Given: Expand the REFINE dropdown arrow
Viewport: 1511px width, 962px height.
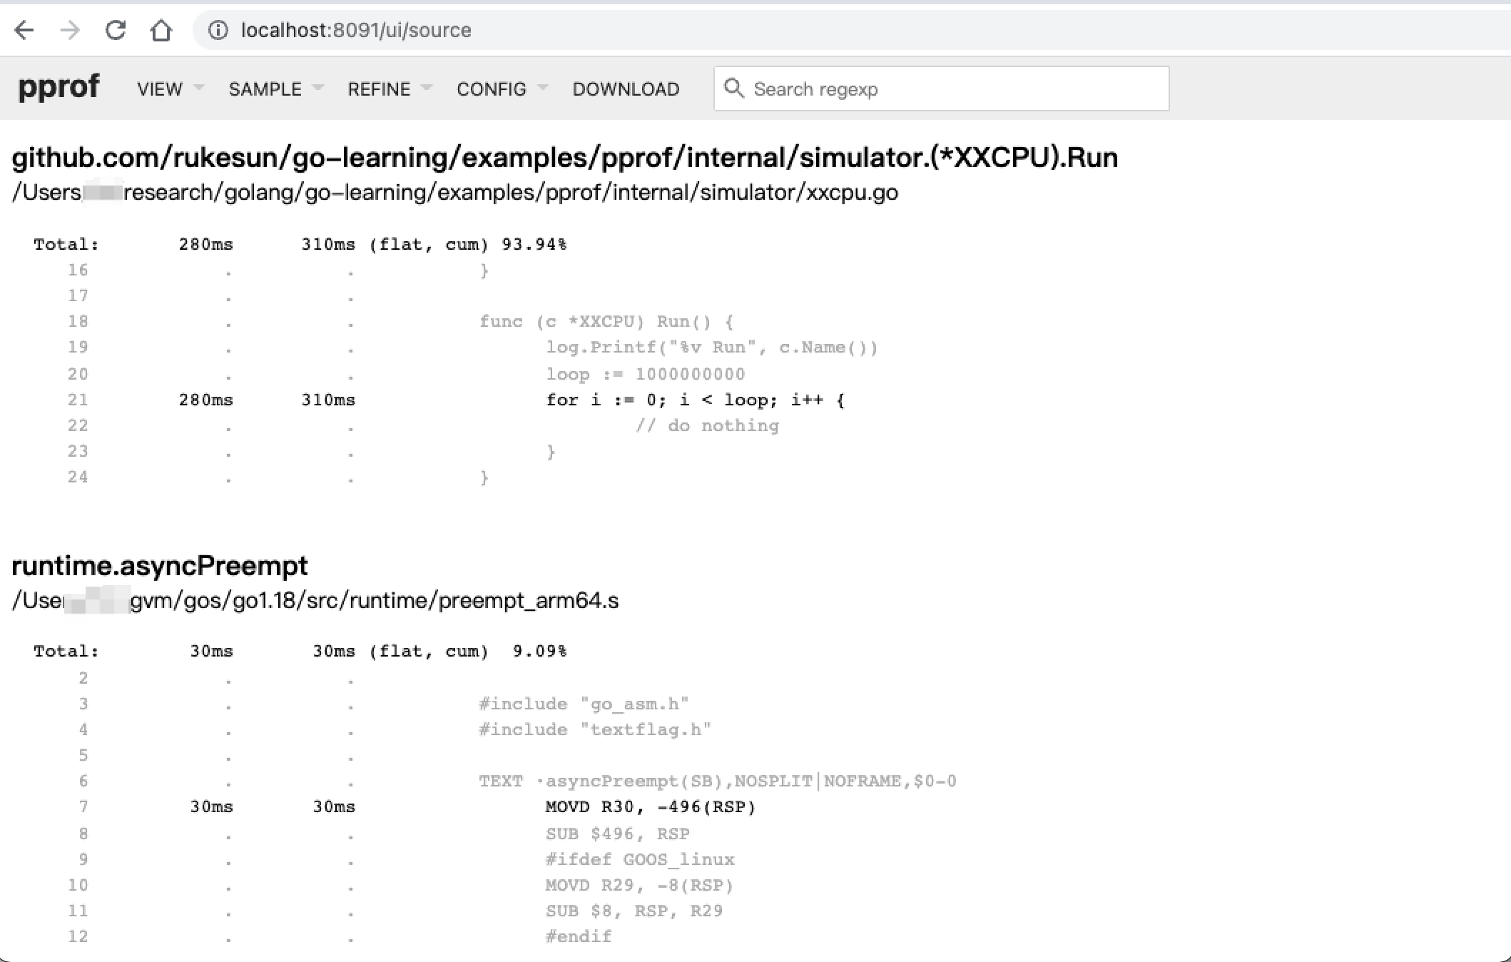Looking at the screenshot, I should (x=427, y=88).
